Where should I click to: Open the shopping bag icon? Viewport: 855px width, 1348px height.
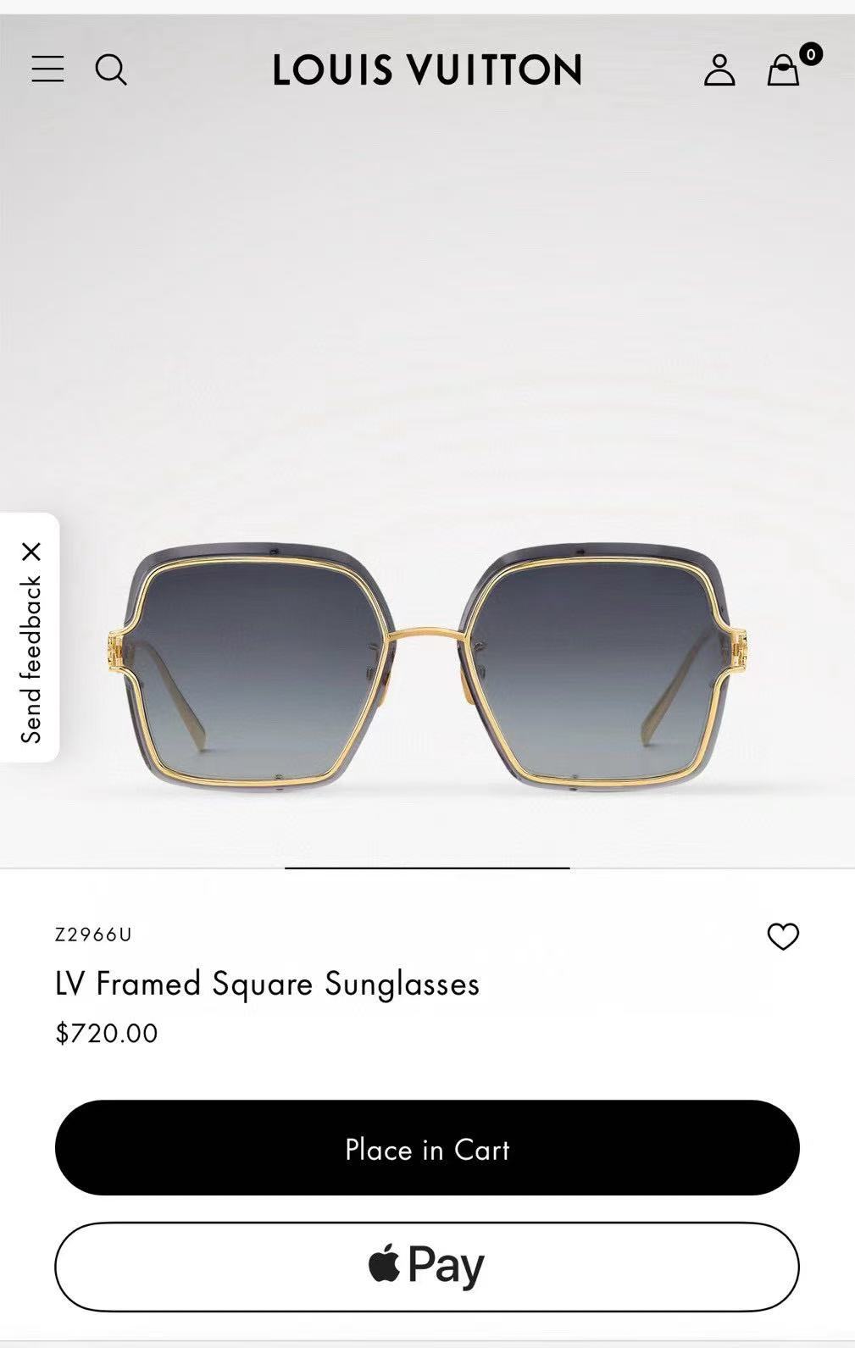pos(783,70)
